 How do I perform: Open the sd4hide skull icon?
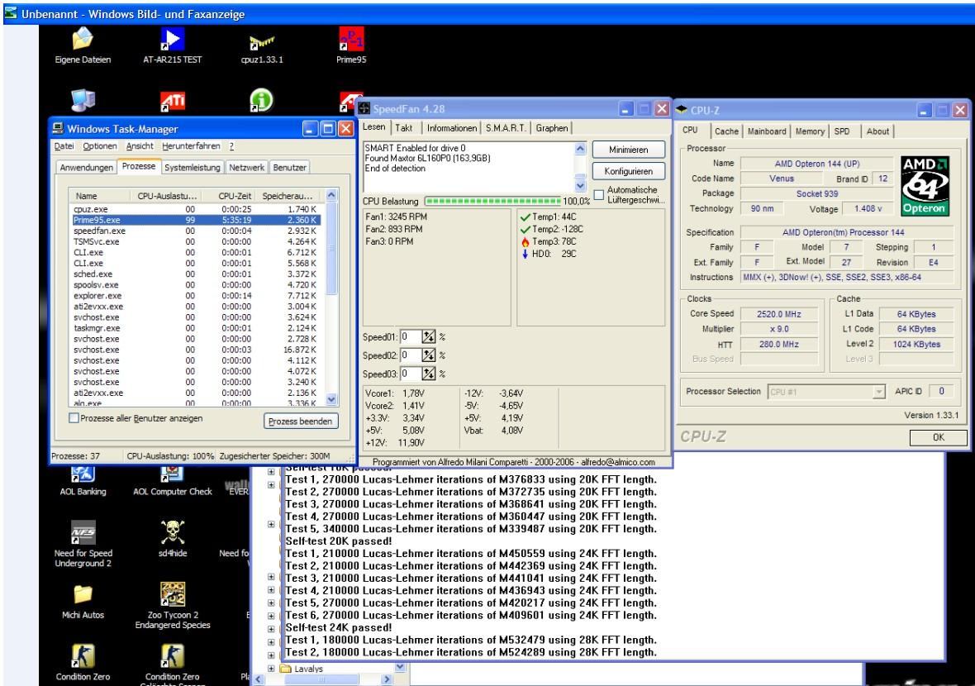(x=172, y=538)
